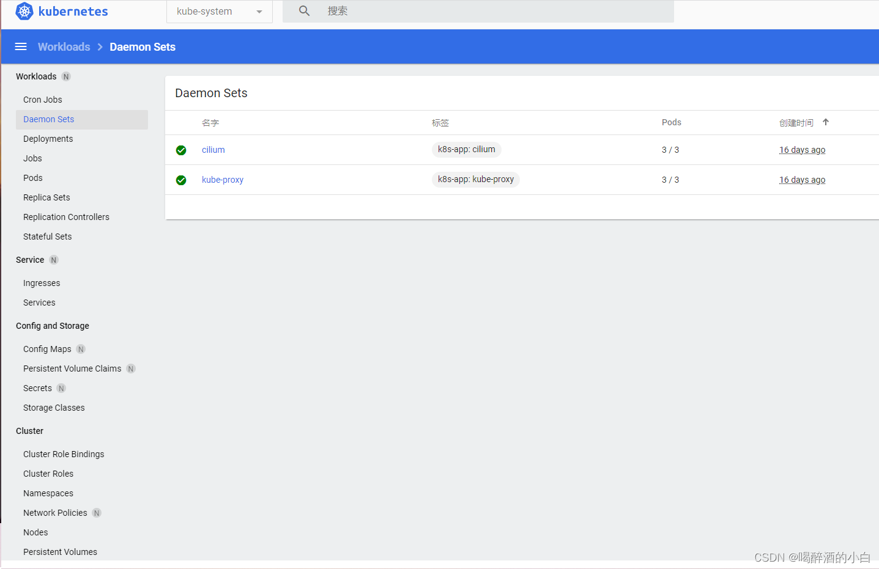Select Replication Controllers in sidebar
The image size is (879, 569).
(x=66, y=217)
